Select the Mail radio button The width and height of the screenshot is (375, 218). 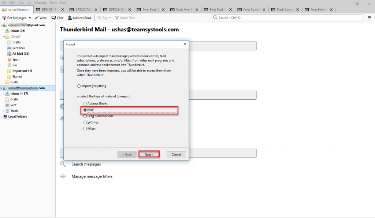coord(85,110)
